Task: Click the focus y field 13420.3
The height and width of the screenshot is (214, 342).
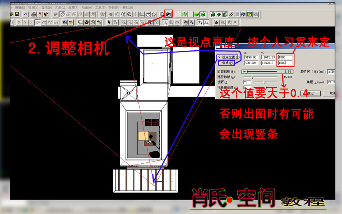Action: point(268,63)
